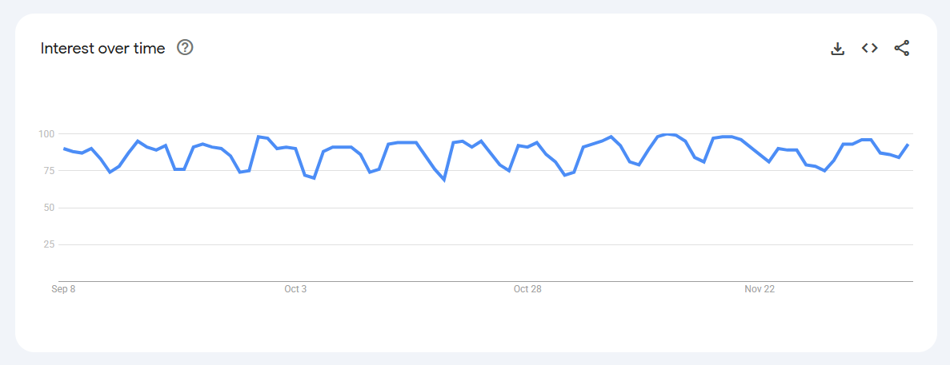Screen dimensions: 950x365
Task: Share the Interest over time chart
Action: (x=902, y=48)
